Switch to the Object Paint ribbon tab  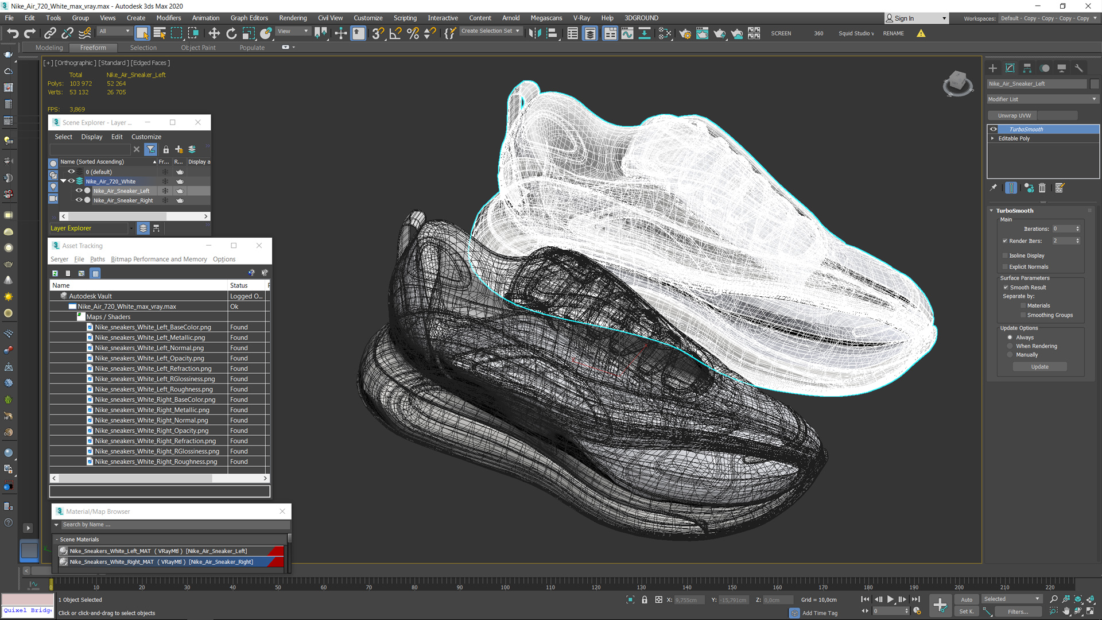(x=199, y=48)
